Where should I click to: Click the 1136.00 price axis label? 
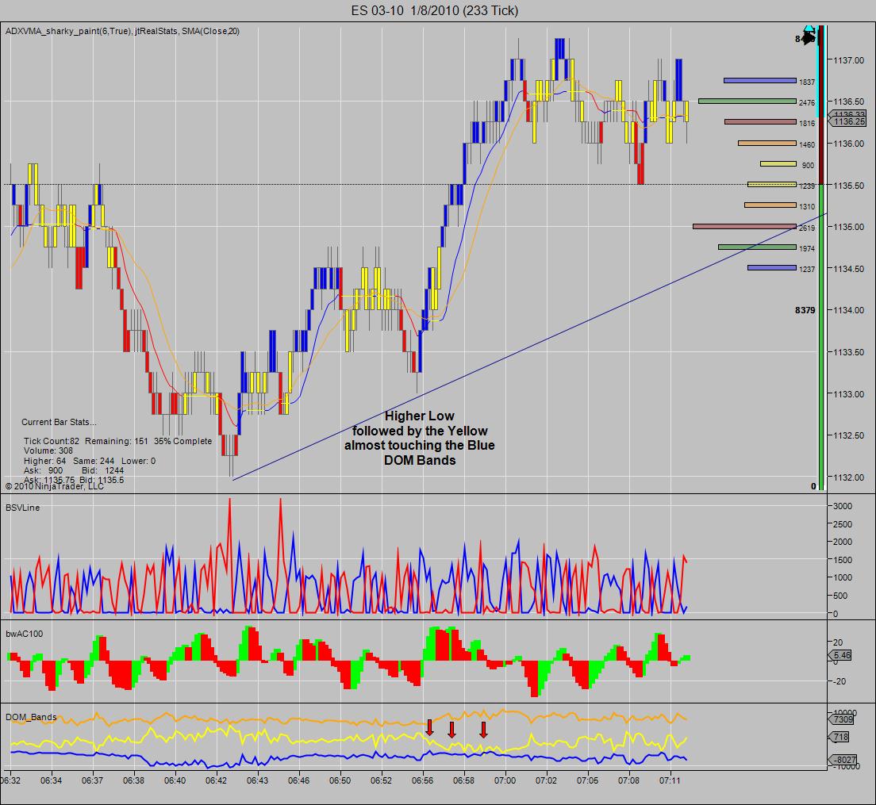click(849, 144)
